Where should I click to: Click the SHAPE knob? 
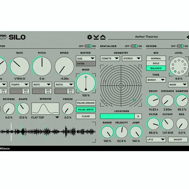coord(23,109)
